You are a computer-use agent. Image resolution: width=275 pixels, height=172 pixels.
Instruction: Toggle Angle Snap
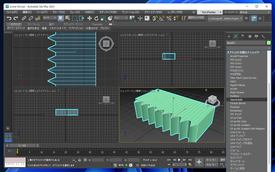pos(162,18)
